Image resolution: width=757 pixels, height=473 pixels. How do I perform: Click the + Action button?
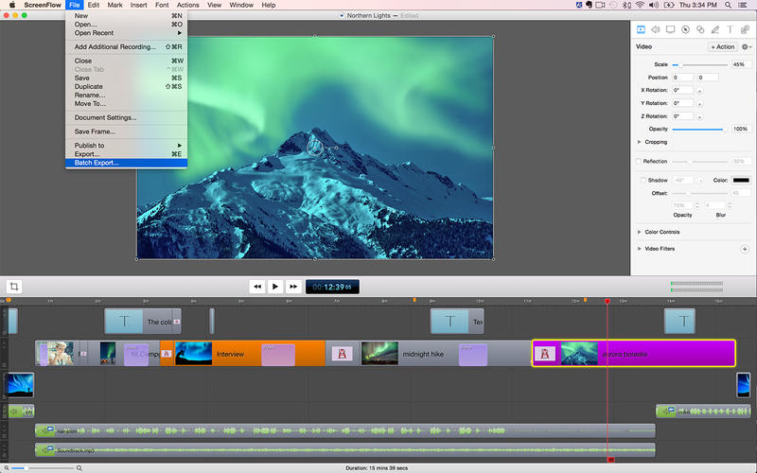[x=722, y=46]
